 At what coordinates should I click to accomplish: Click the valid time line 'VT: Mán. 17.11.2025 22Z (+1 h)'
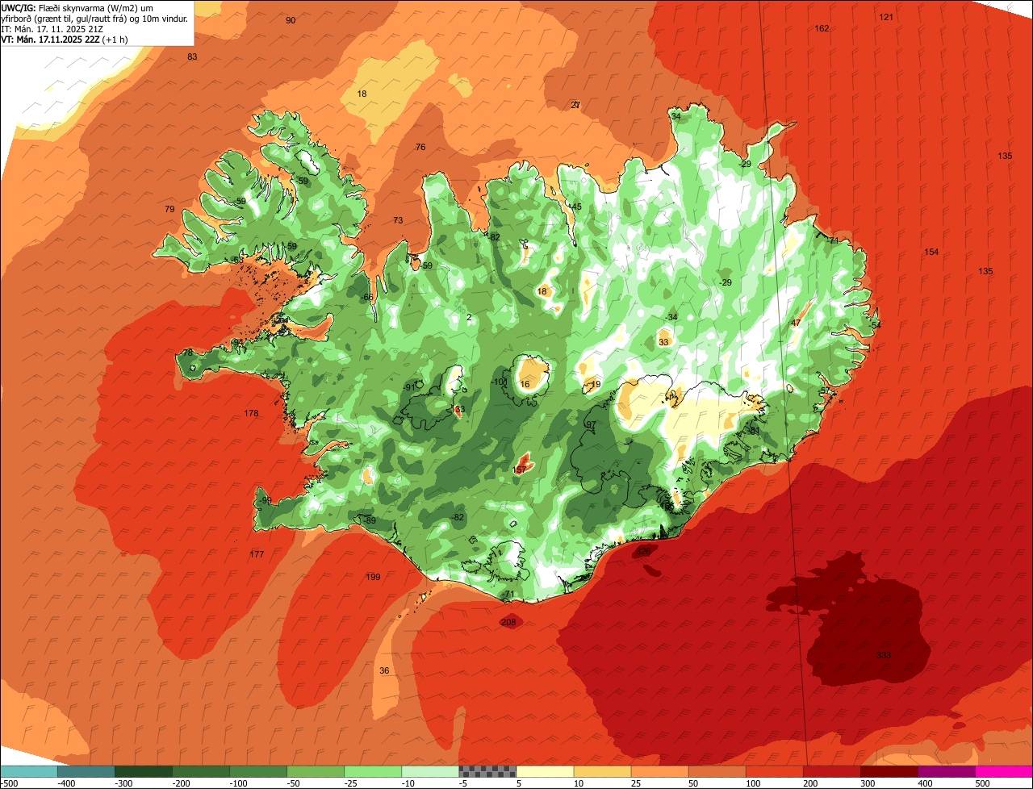point(65,39)
